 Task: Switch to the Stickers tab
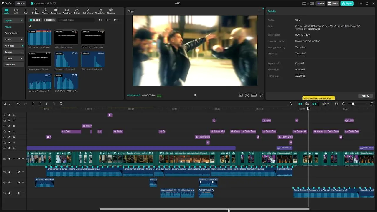tap(35, 11)
